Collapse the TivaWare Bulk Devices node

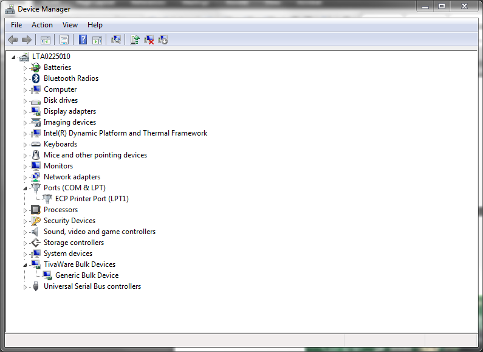[x=25, y=265]
